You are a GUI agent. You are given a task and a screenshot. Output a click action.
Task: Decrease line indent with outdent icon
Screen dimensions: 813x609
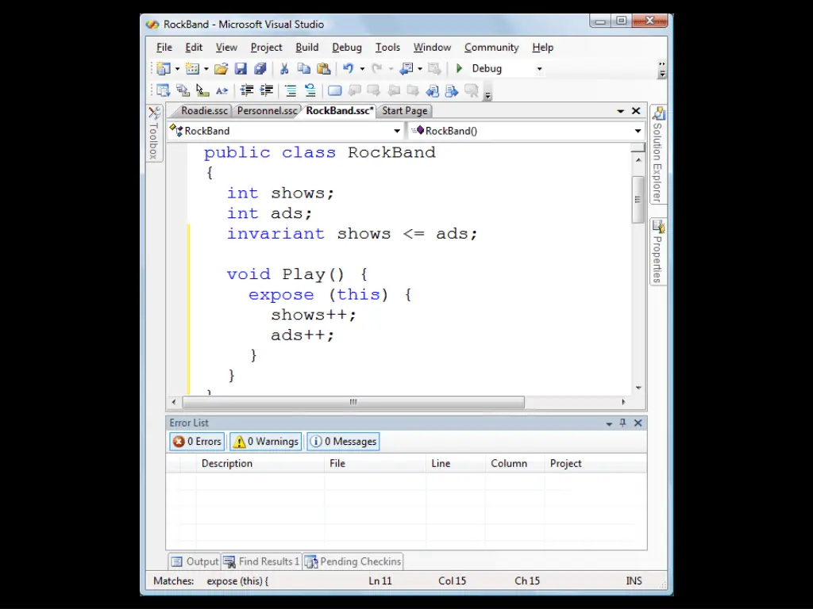(x=247, y=90)
